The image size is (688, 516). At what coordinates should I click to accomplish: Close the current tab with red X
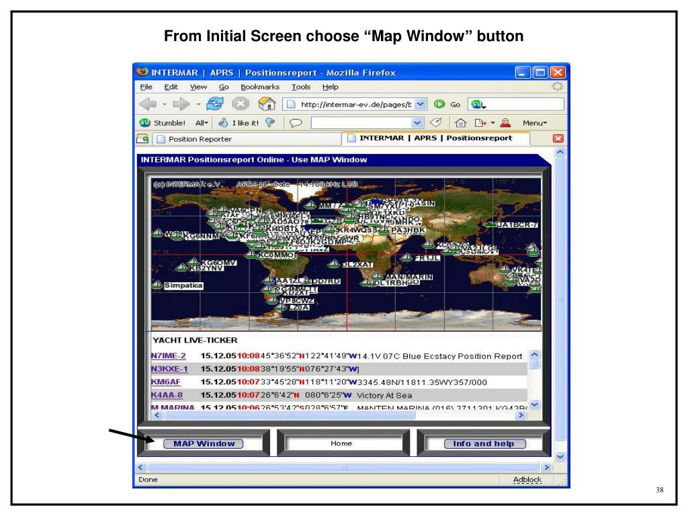(558, 138)
